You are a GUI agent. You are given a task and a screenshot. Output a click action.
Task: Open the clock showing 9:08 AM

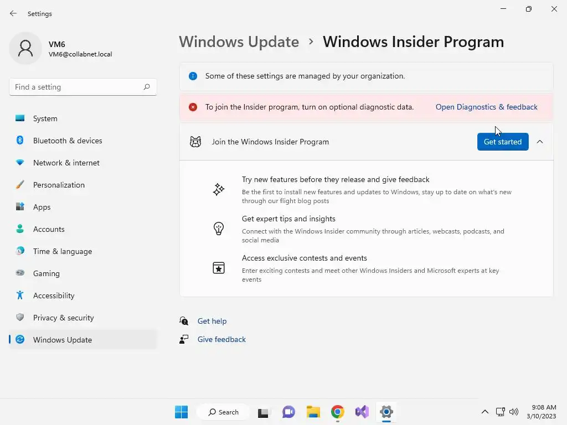542,412
